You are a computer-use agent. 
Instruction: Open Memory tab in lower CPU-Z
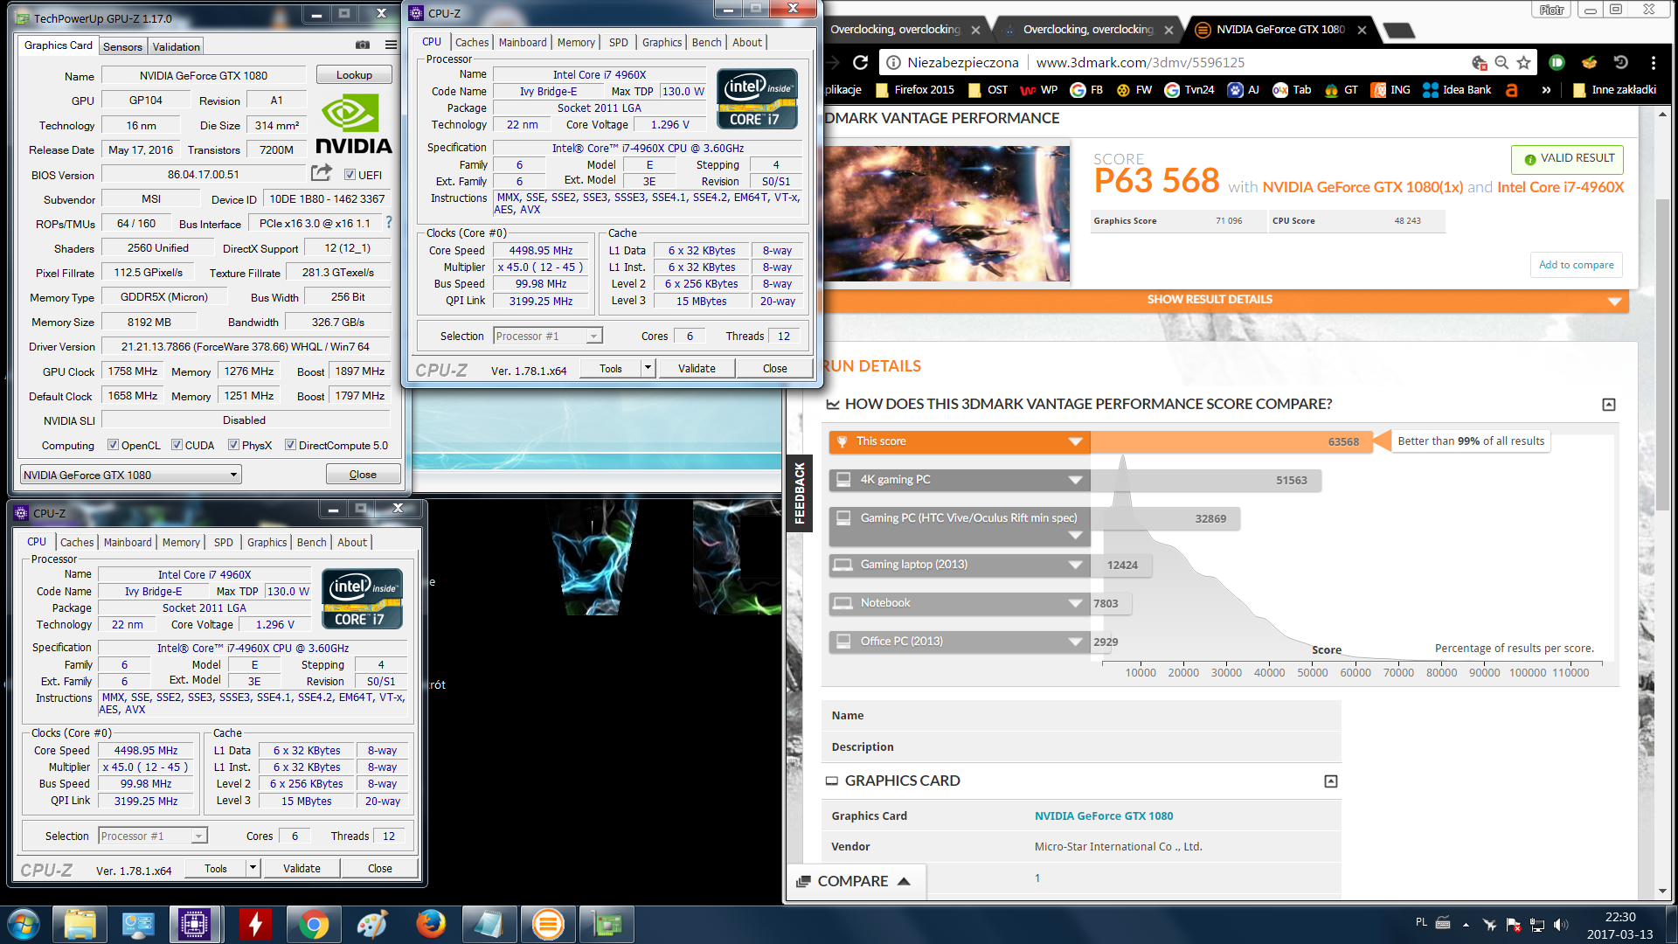[181, 542]
